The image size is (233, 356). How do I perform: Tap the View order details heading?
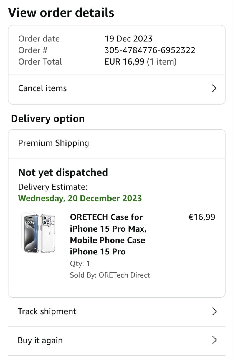point(61,13)
